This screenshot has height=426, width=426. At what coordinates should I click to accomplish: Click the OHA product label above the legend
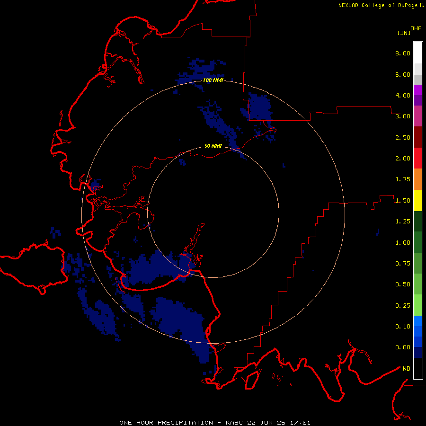(x=416, y=28)
